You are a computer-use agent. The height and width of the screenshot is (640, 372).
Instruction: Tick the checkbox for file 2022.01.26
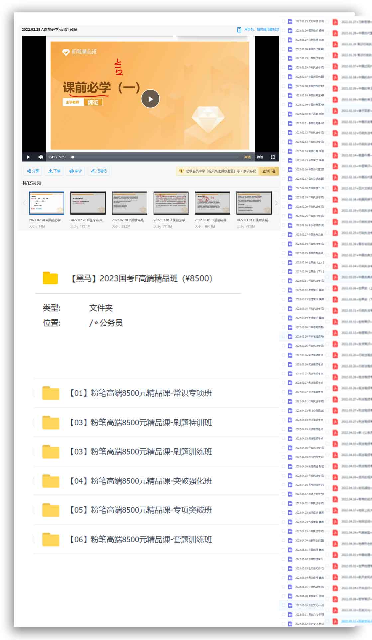[x=283, y=31]
